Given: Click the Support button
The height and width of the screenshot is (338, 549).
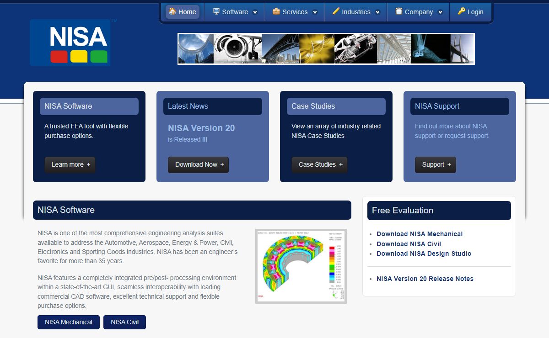Looking at the screenshot, I should [x=436, y=165].
